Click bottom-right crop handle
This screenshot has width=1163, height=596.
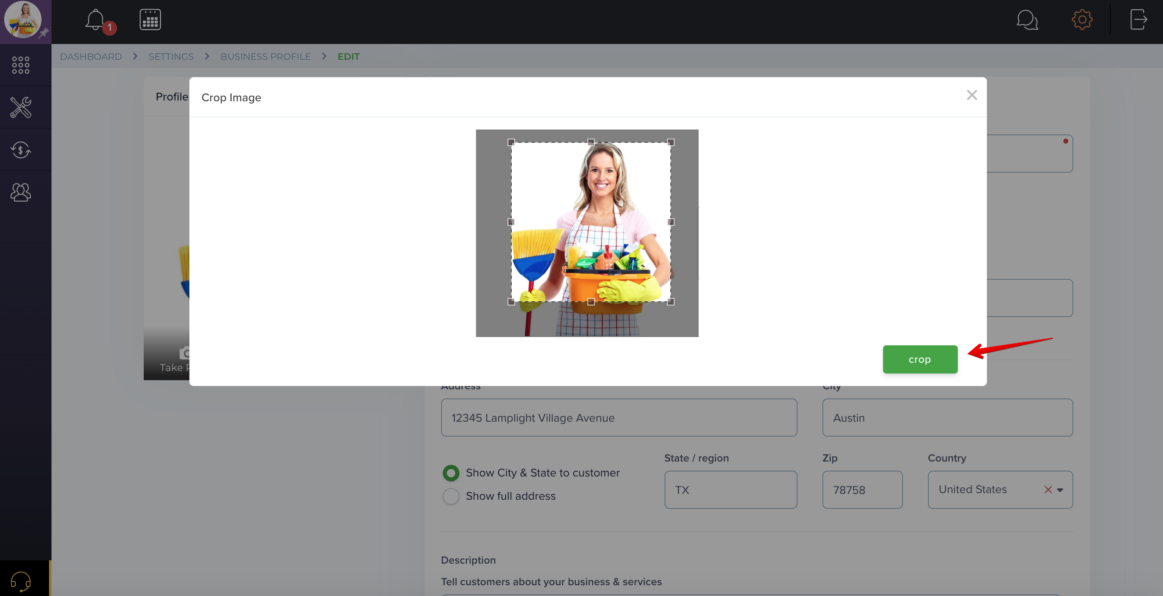(670, 302)
